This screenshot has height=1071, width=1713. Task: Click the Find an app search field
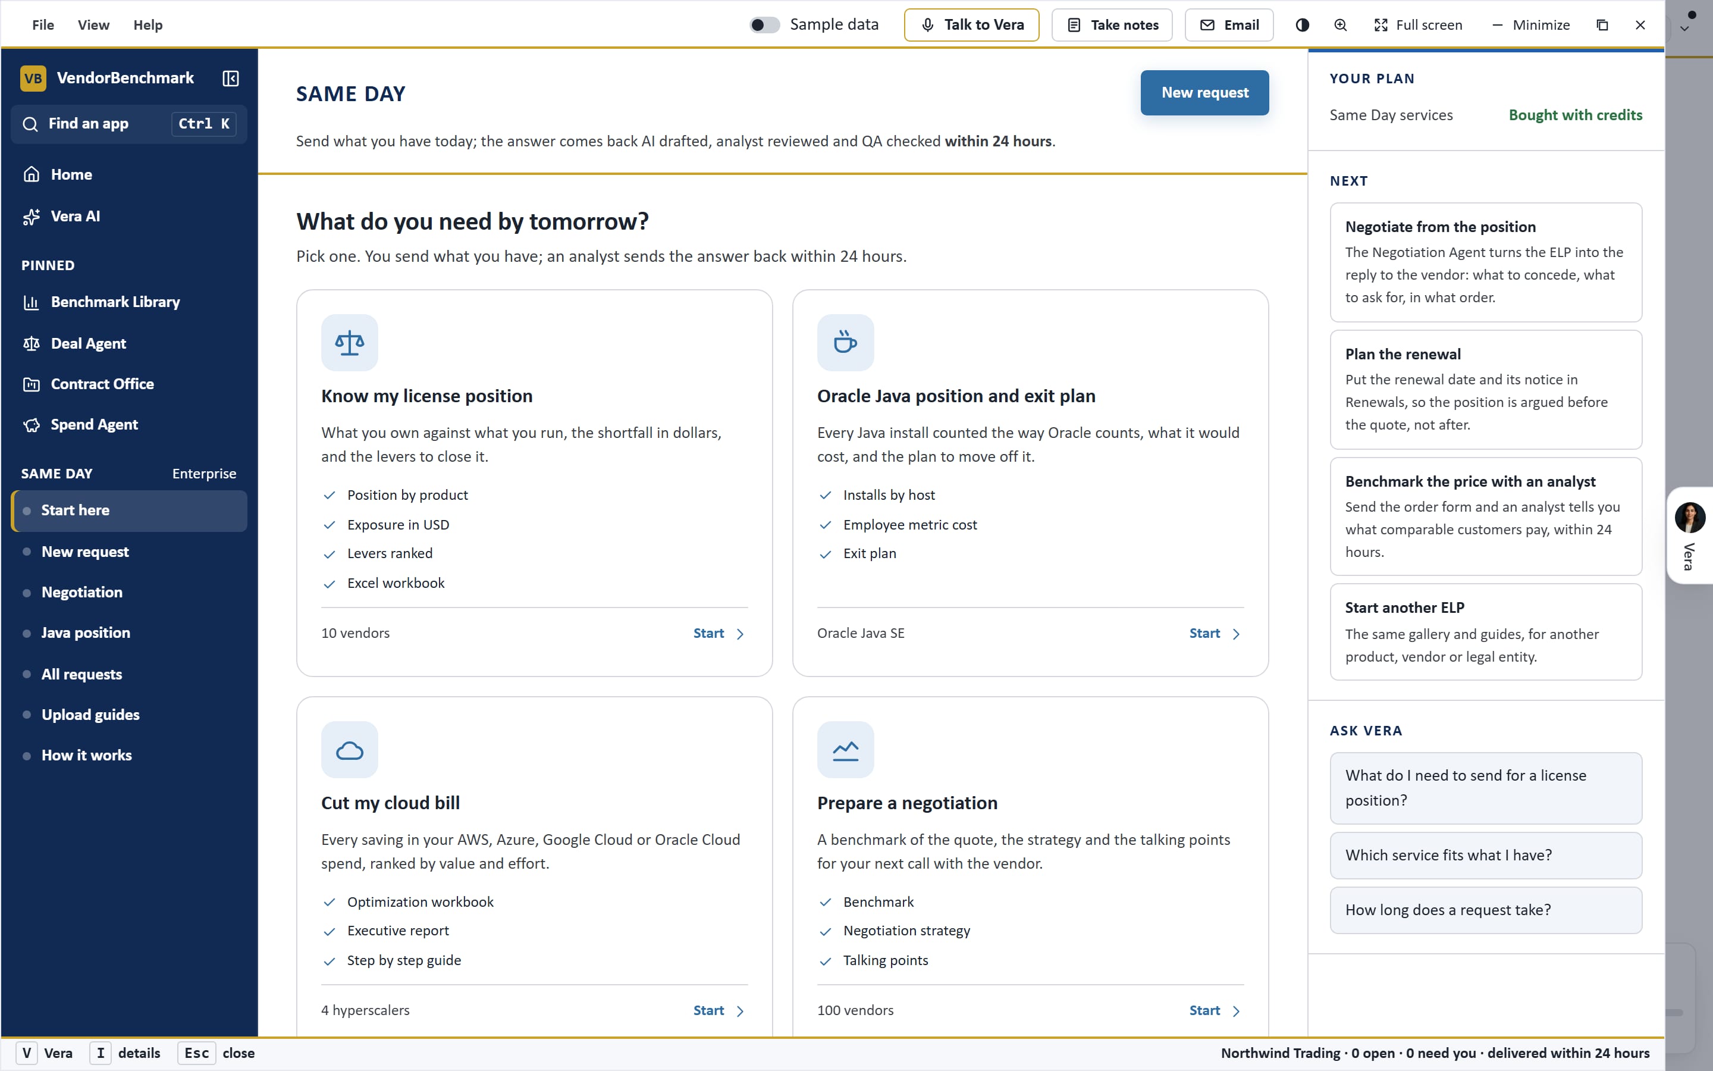coord(129,124)
